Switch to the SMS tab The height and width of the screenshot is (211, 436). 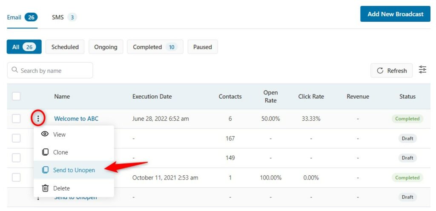coord(64,17)
